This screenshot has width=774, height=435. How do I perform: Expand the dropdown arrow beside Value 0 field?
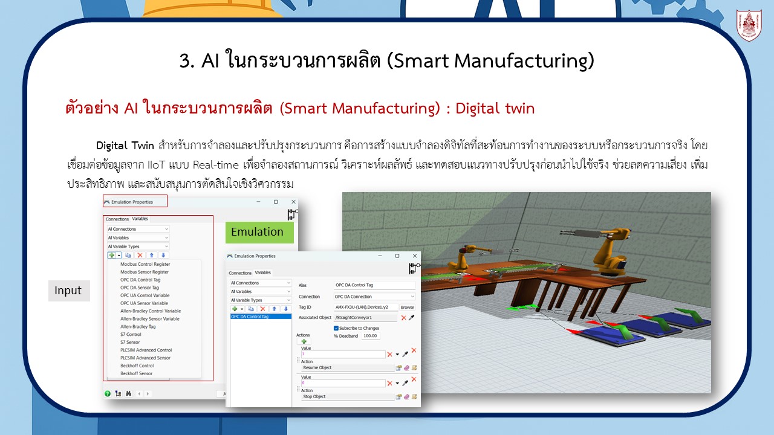tap(397, 384)
